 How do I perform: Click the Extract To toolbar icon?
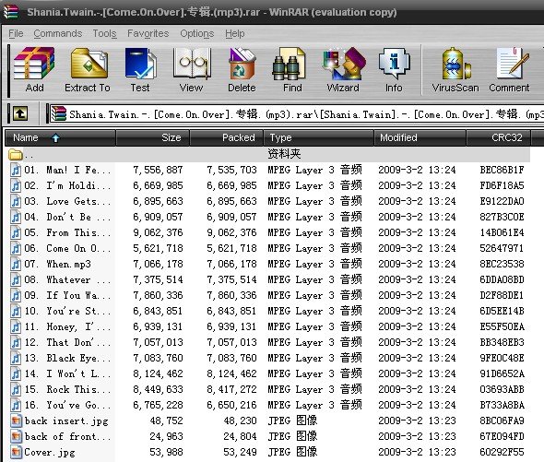[88, 69]
